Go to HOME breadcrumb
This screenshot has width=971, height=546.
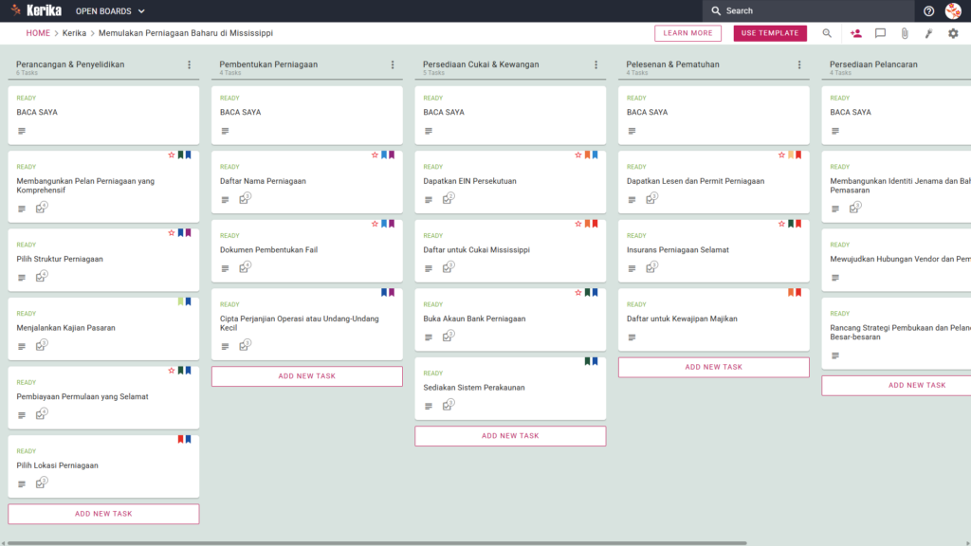click(38, 33)
